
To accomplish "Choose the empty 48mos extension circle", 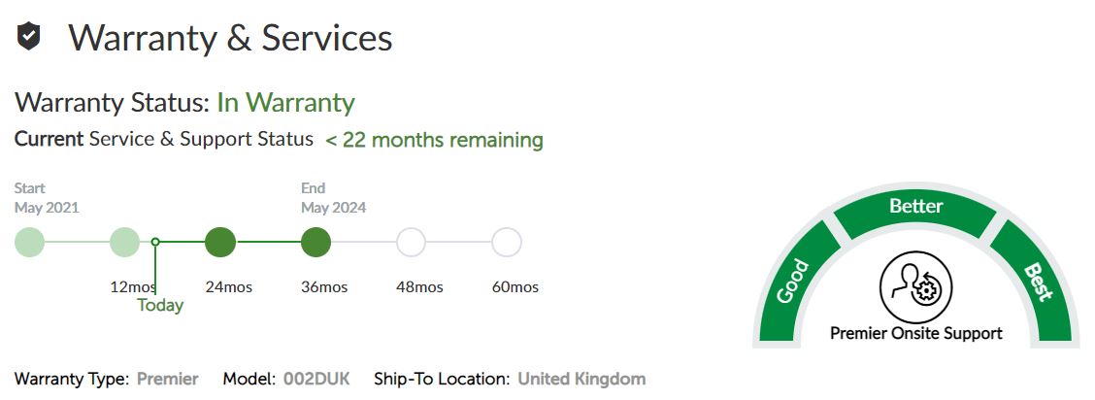I will point(412,243).
